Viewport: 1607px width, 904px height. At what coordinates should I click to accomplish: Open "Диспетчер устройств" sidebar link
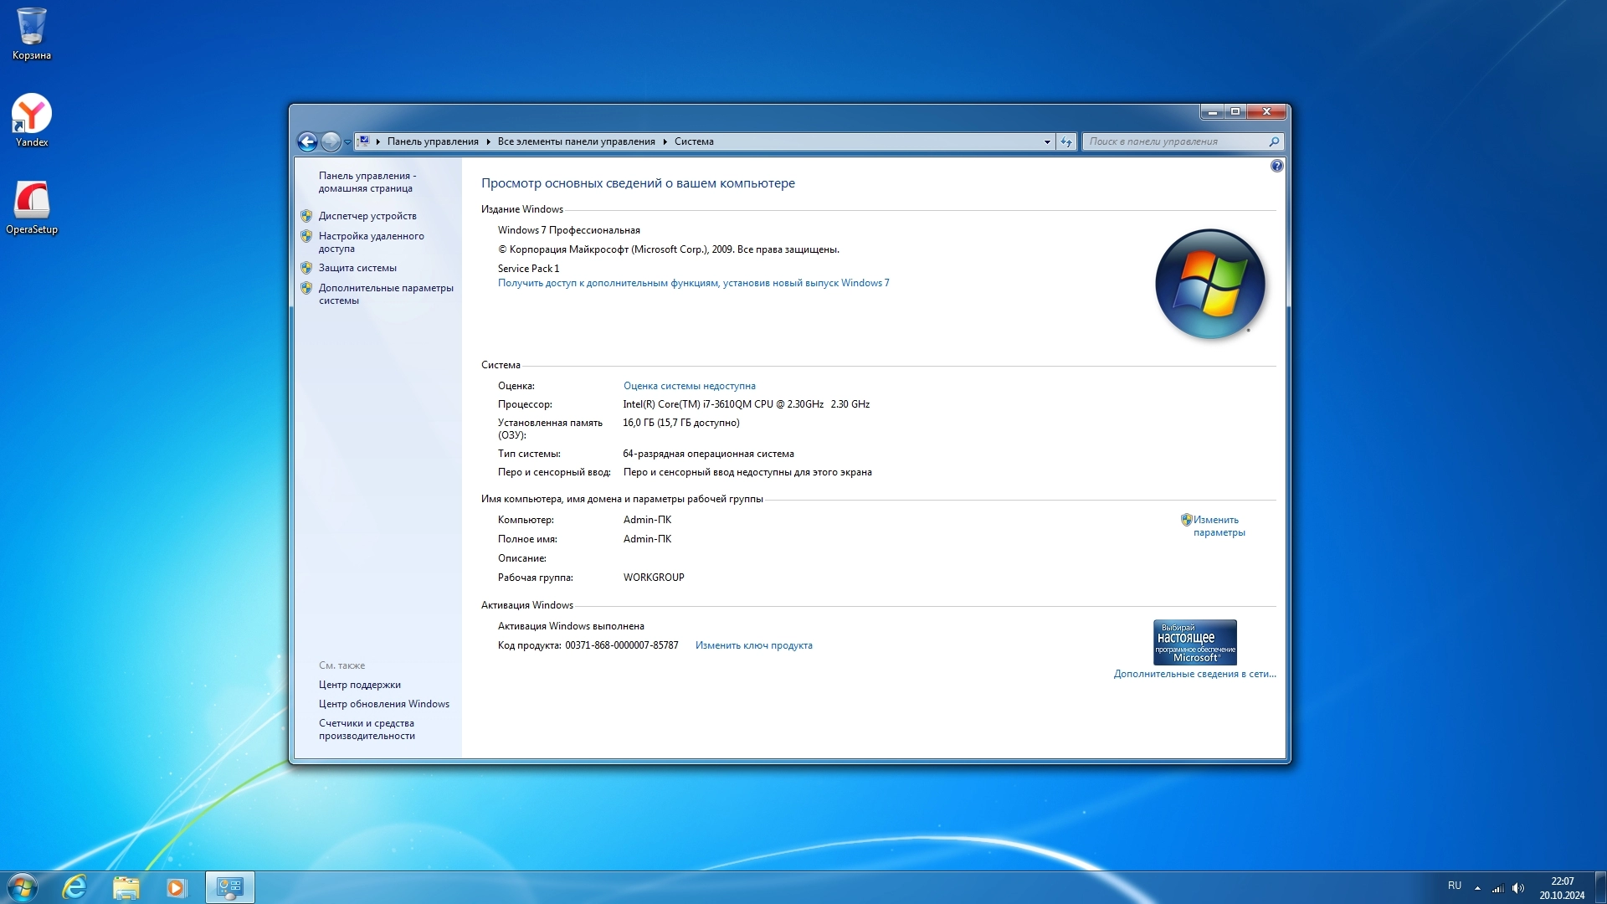(367, 216)
